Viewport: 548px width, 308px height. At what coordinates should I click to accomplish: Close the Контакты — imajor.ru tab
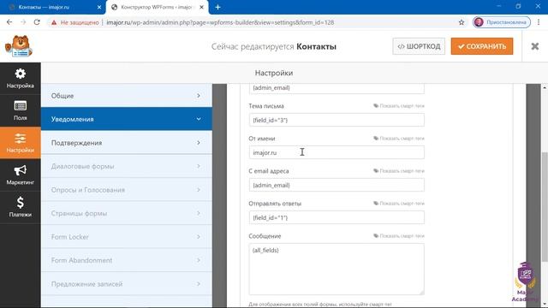tap(99, 7)
